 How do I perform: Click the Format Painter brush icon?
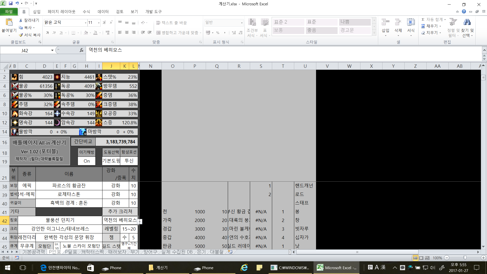[x=21, y=35]
